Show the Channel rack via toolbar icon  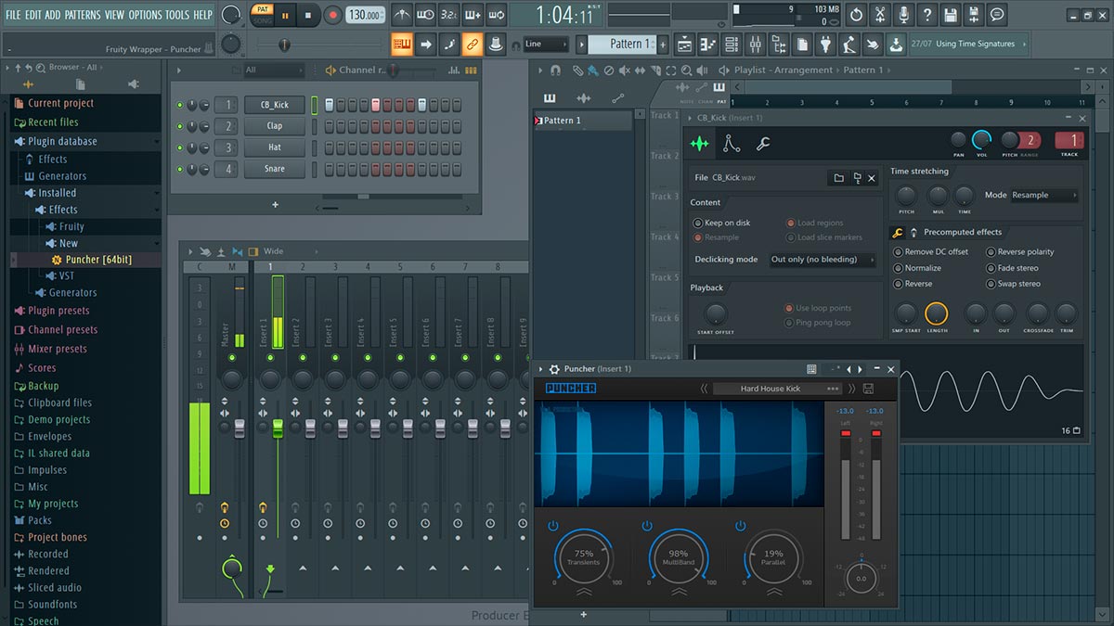732,44
